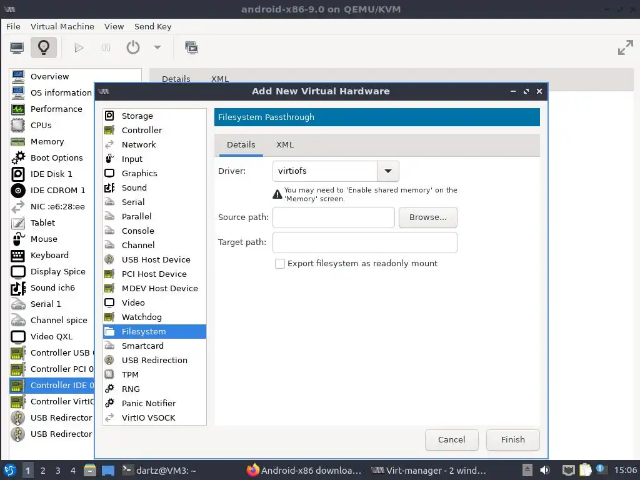Pause the virtual machine

[106, 47]
